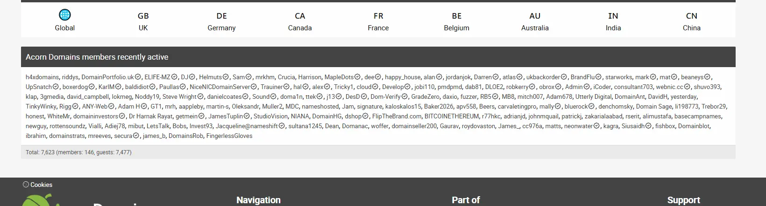This screenshot has width=766, height=206.
Task: Open FingerlessGloves member profile
Action: click(x=229, y=136)
